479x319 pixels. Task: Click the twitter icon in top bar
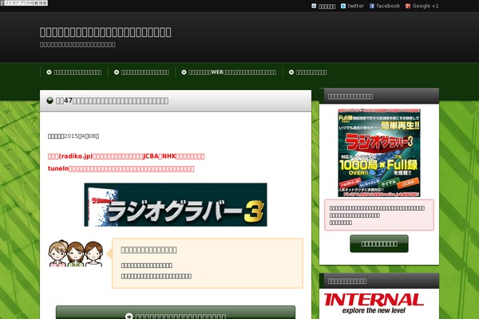(343, 6)
